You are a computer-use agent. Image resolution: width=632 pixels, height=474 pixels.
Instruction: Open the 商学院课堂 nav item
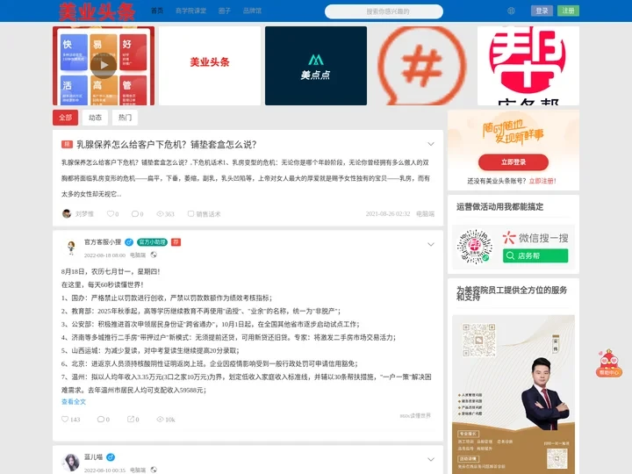190,11
